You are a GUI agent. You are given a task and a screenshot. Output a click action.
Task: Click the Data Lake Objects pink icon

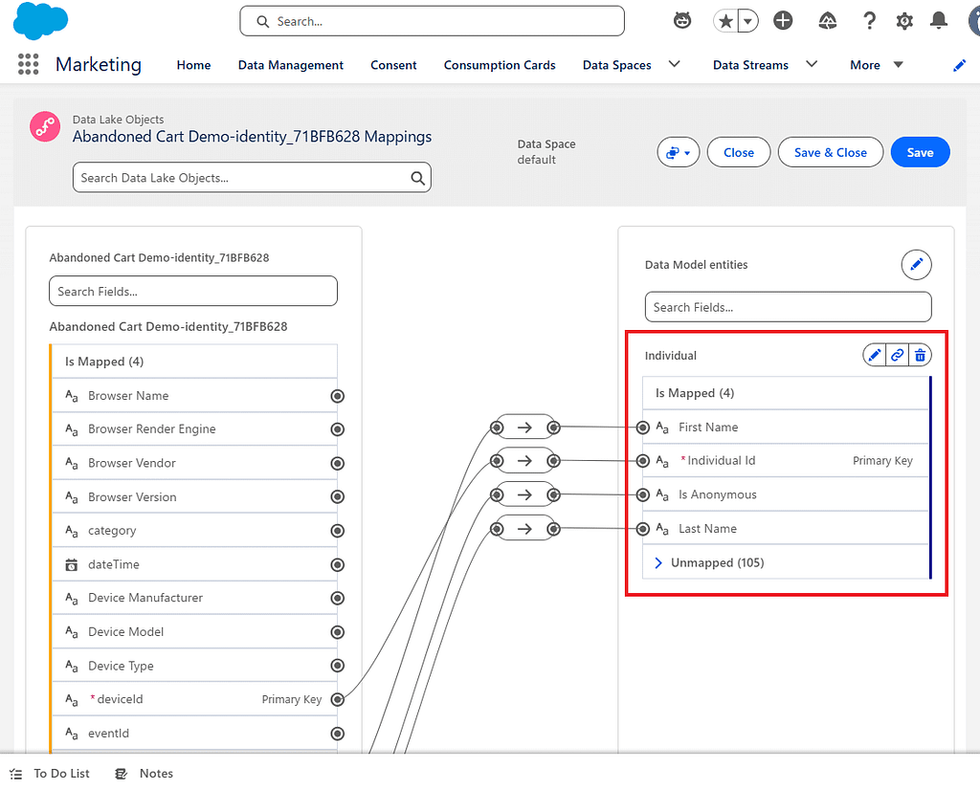pos(45,127)
